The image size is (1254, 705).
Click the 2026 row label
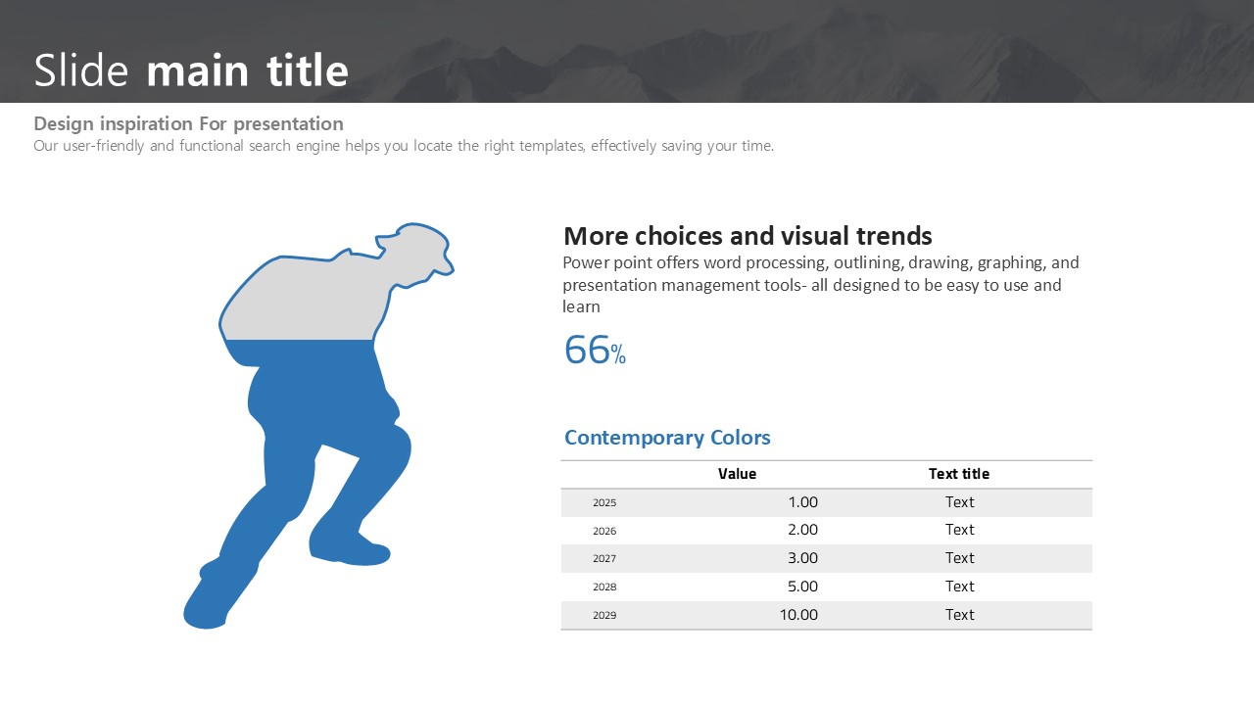[x=604, y=532]
